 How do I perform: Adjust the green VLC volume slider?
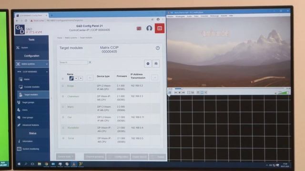tap(284, 93)
